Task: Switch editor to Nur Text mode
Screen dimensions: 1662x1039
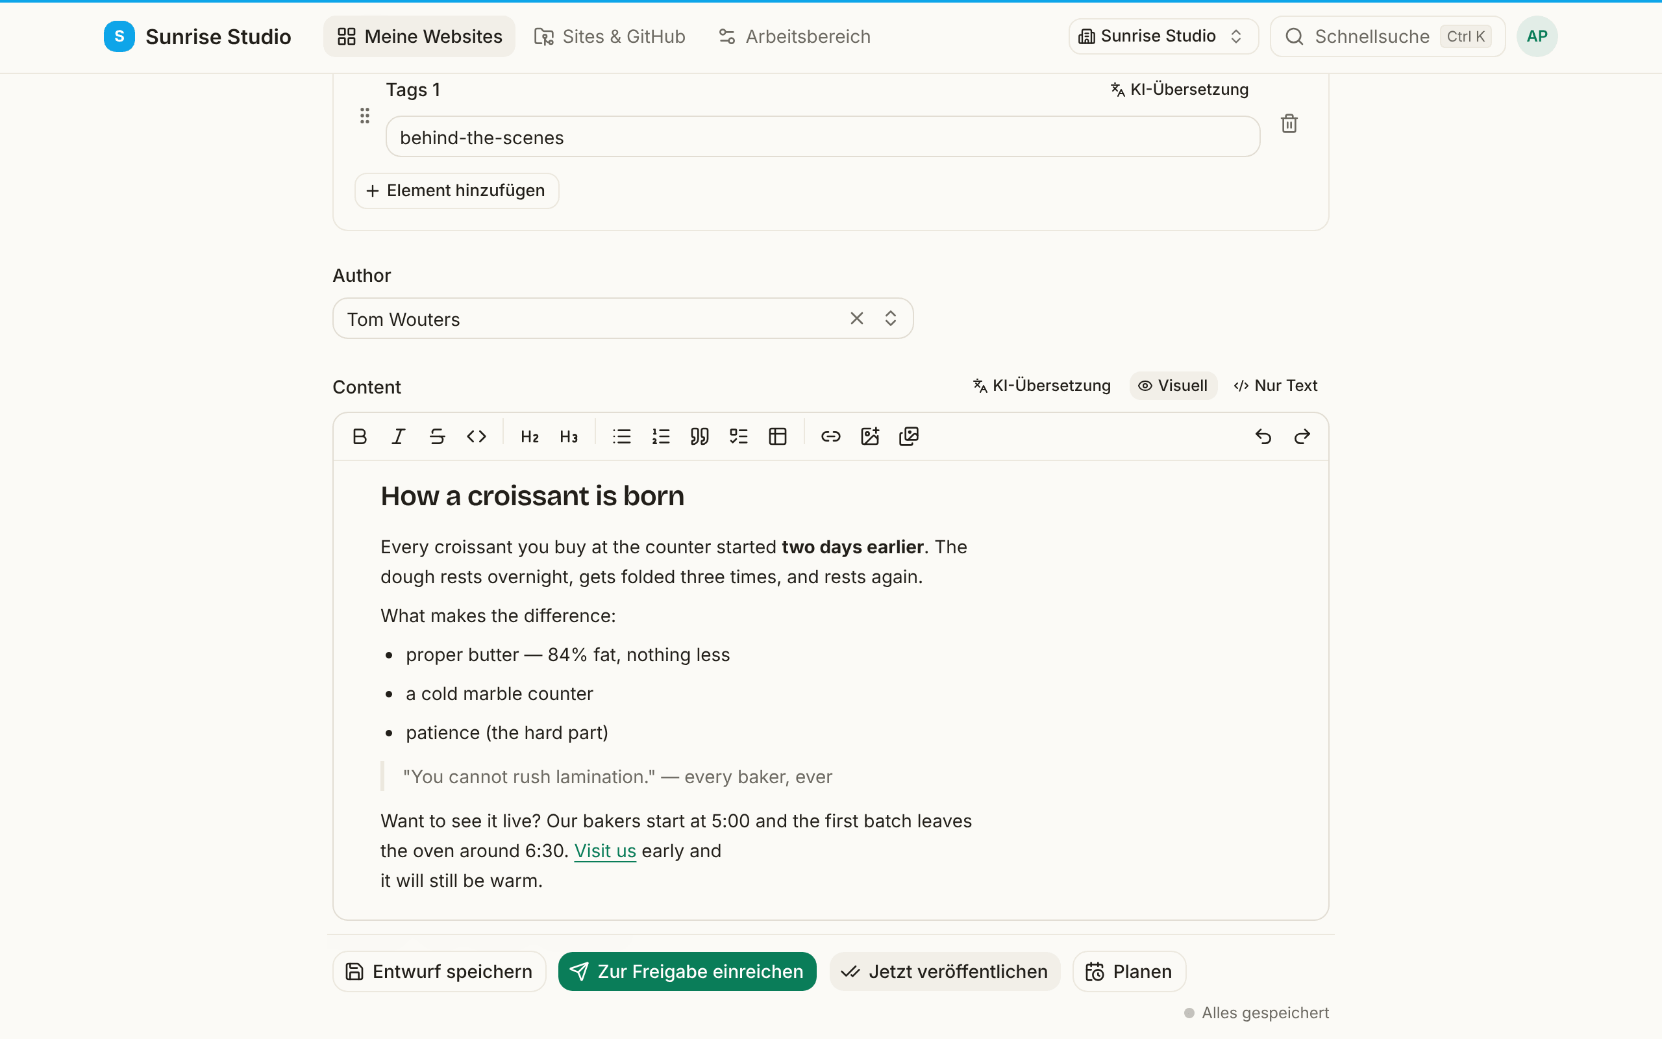Action: (x=1276, y=386)
